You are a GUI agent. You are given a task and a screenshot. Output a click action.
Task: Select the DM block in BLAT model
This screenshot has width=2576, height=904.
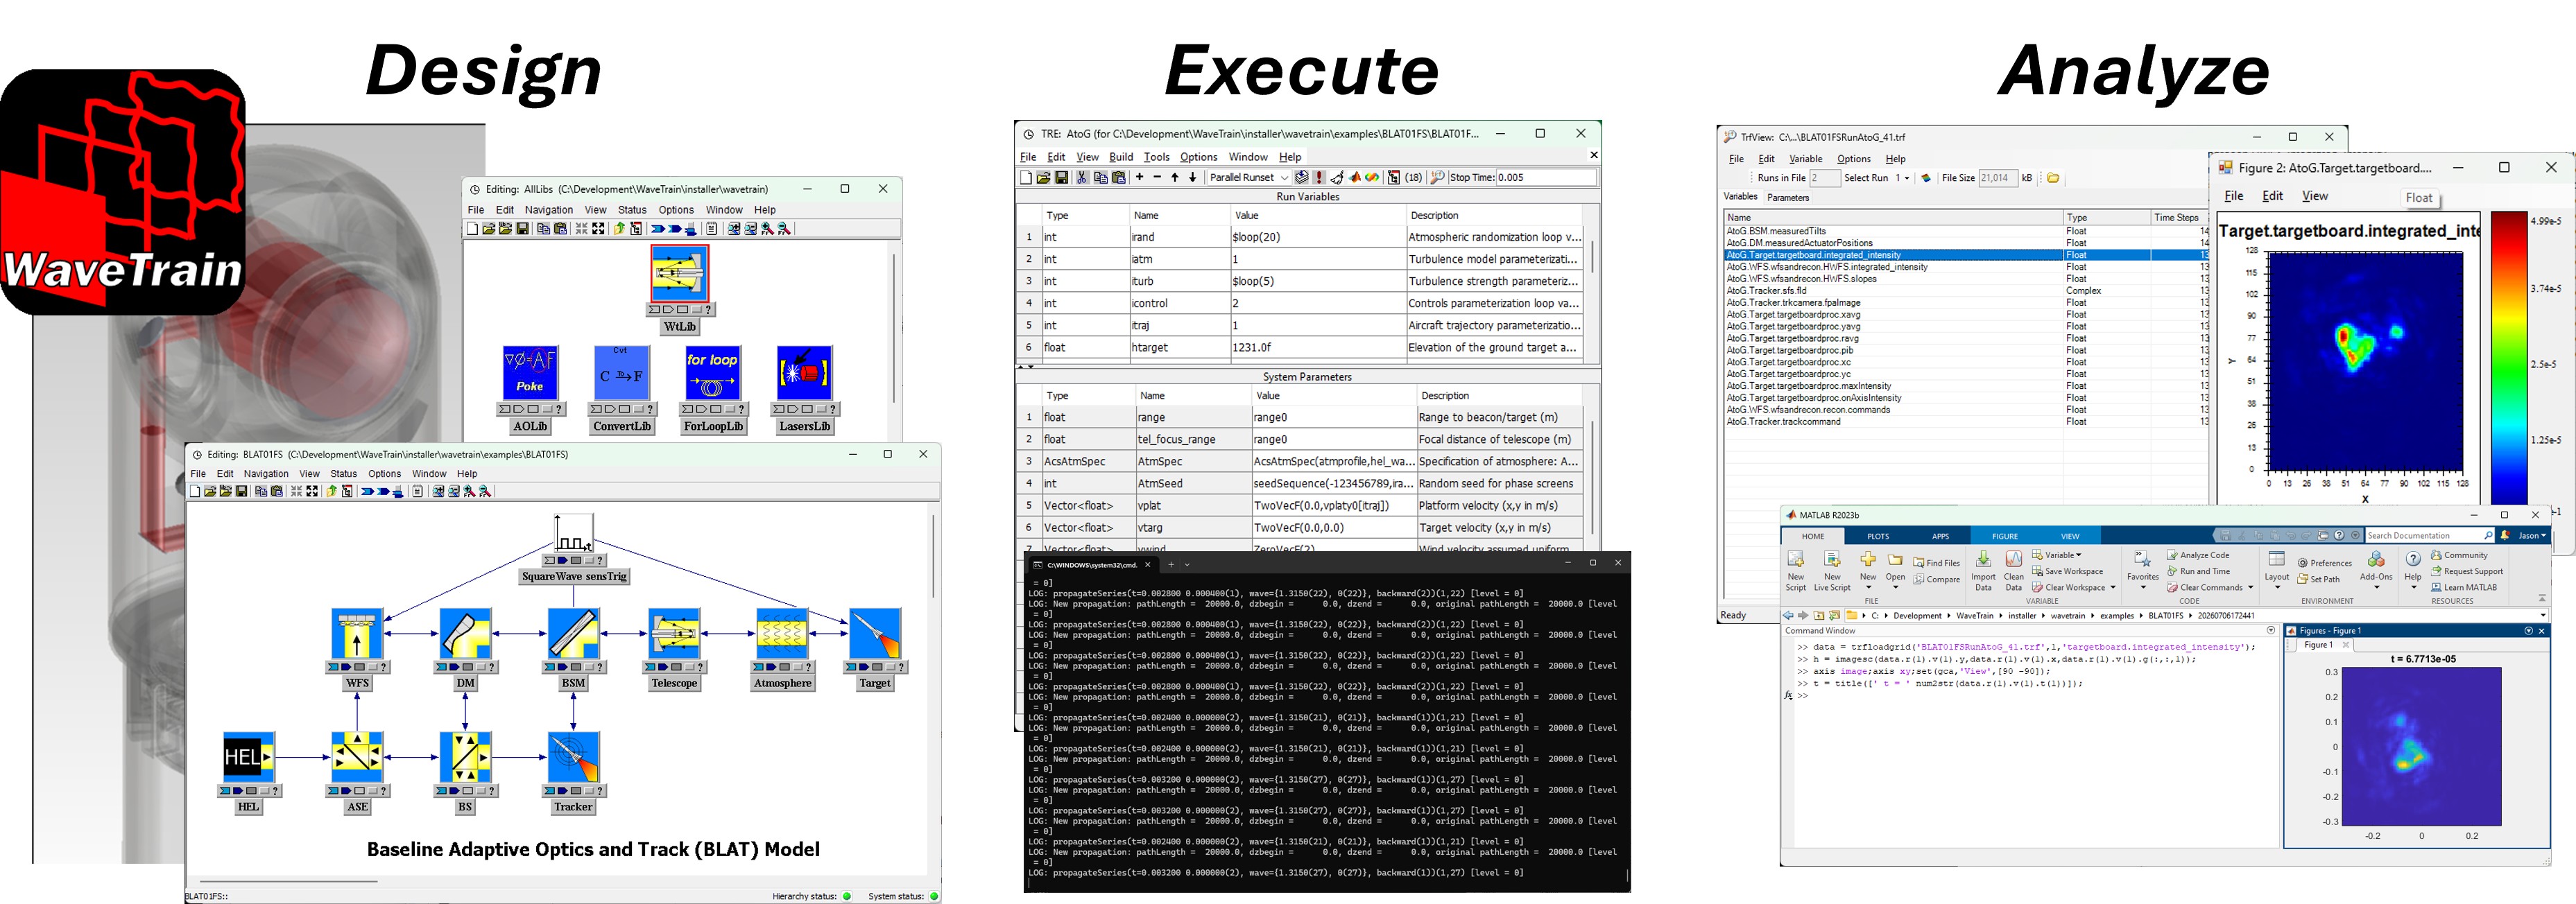465,633
